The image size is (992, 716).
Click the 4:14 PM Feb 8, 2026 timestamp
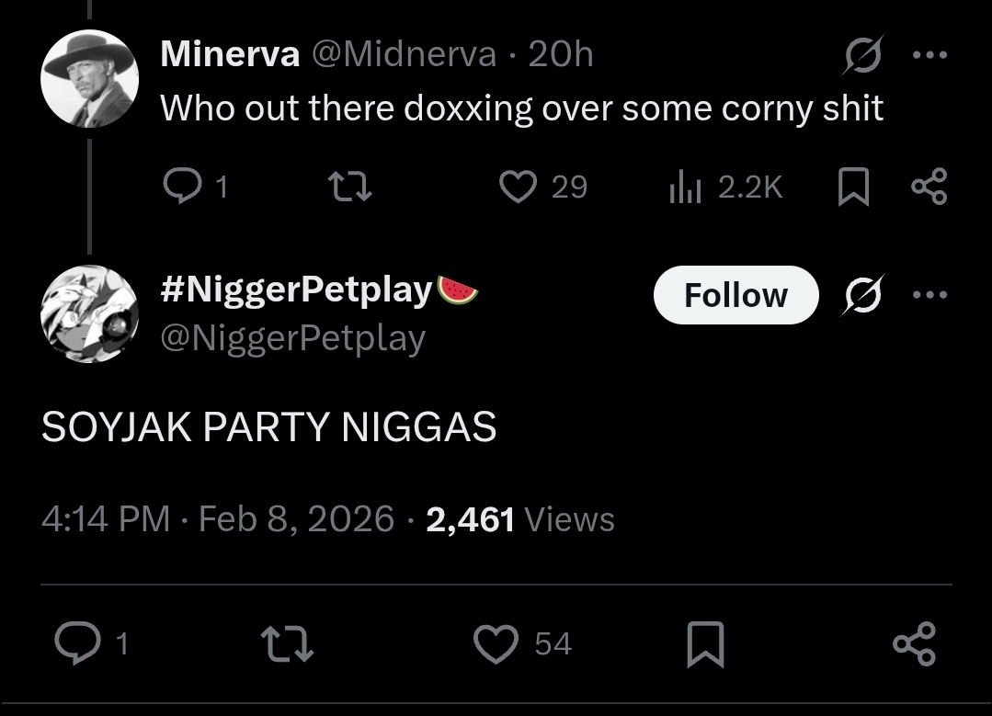pyautogui.click(x=218, y=519)
